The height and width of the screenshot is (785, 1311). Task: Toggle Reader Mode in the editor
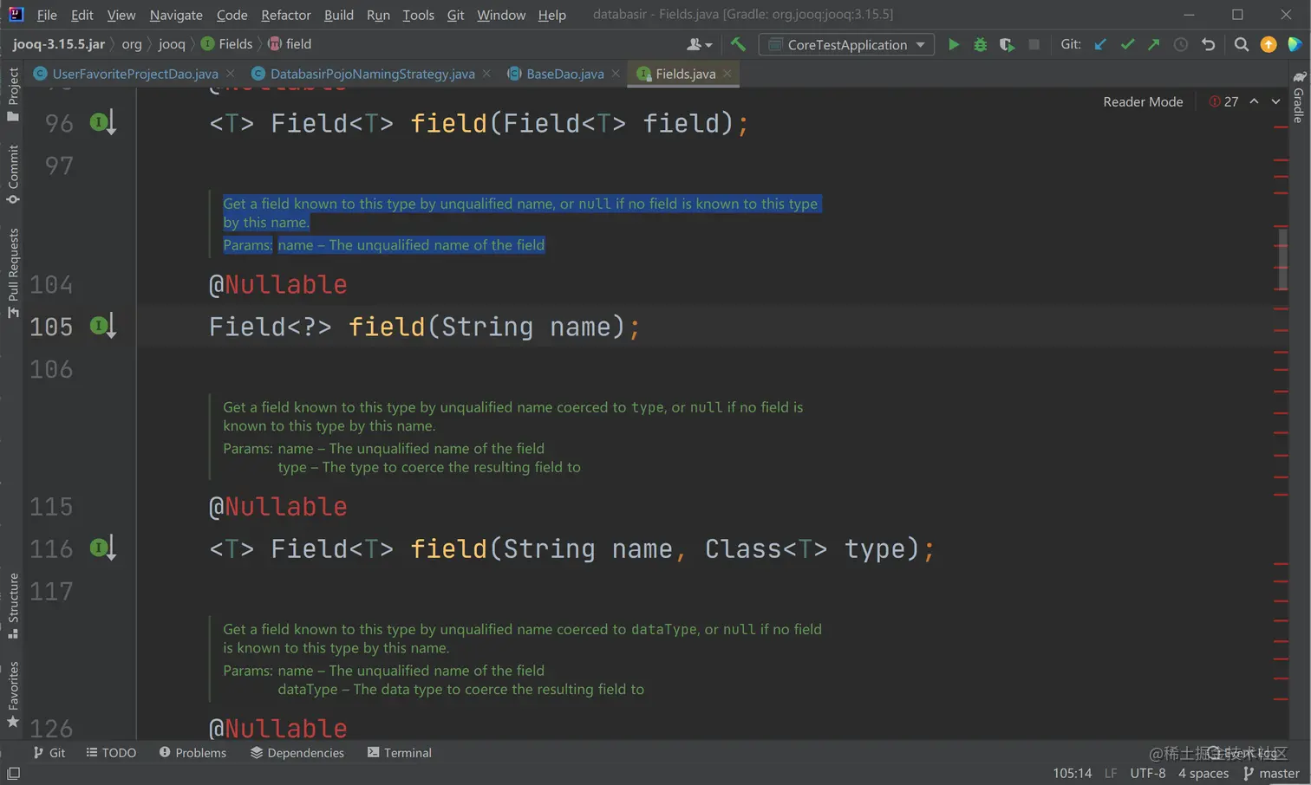1143,101
